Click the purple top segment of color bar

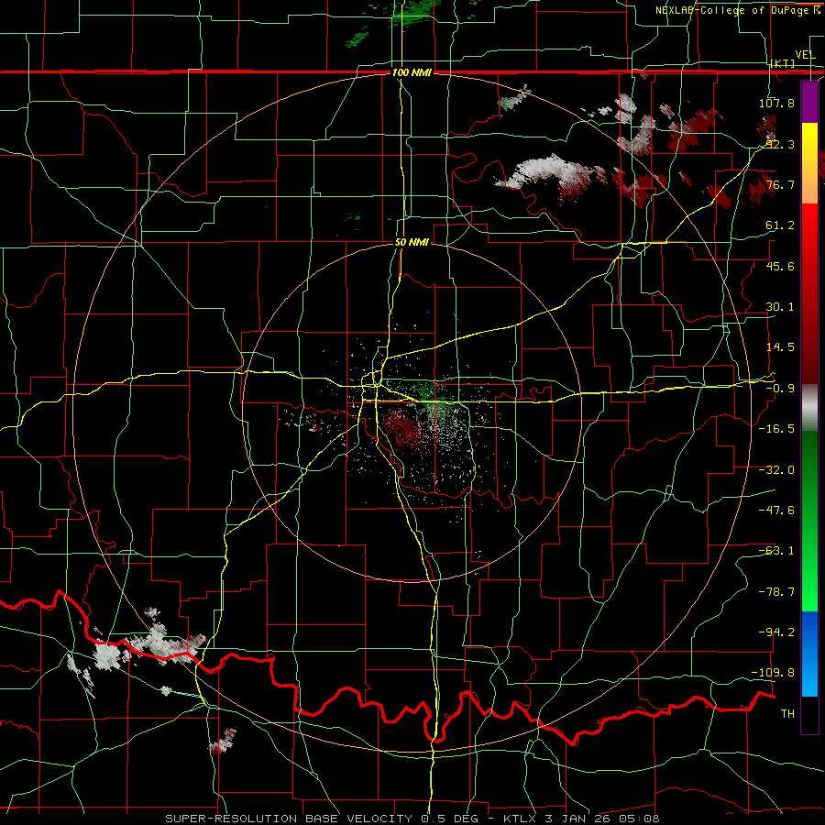pyautogui.click(x=809, y=102)
